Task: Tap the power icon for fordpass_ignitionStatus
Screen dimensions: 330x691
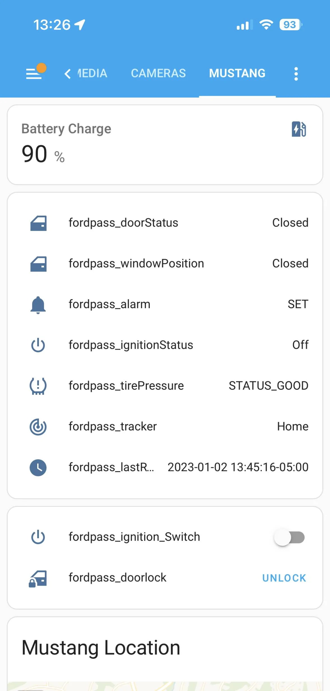Action: point(38,345)
